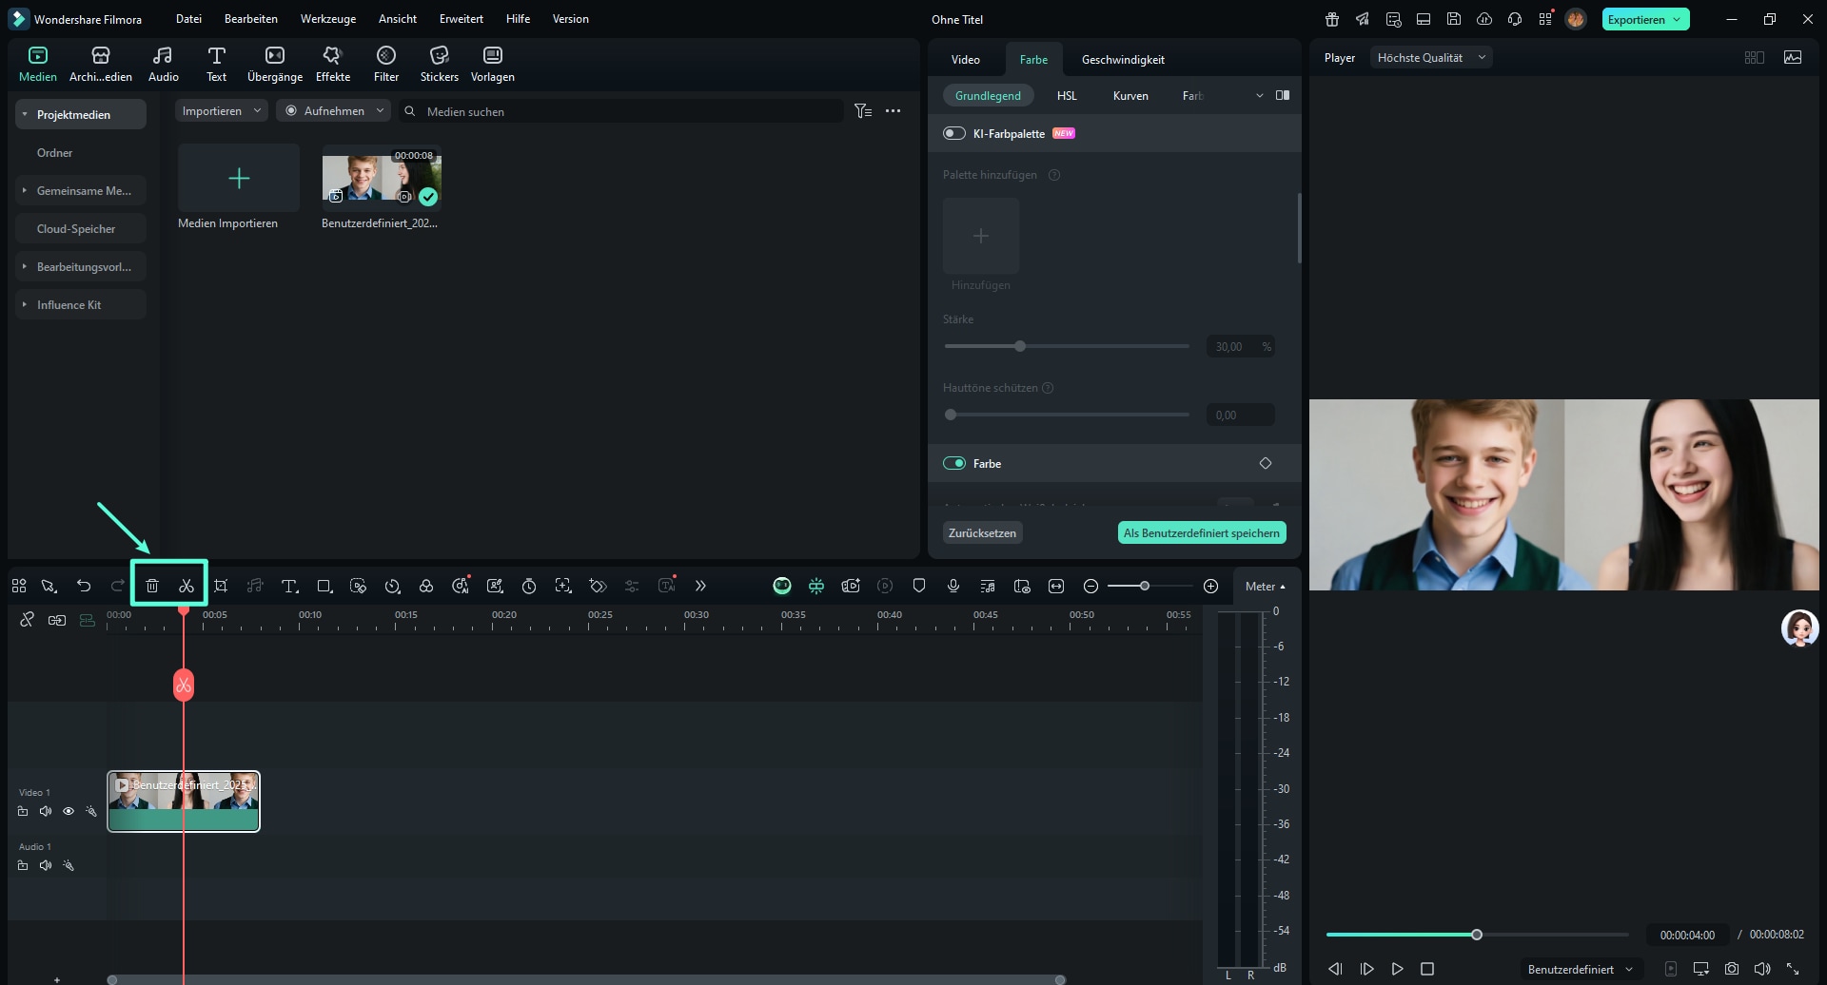Expand the Gemeinsame Me... tree item
1827x985 pixels.
25,190
